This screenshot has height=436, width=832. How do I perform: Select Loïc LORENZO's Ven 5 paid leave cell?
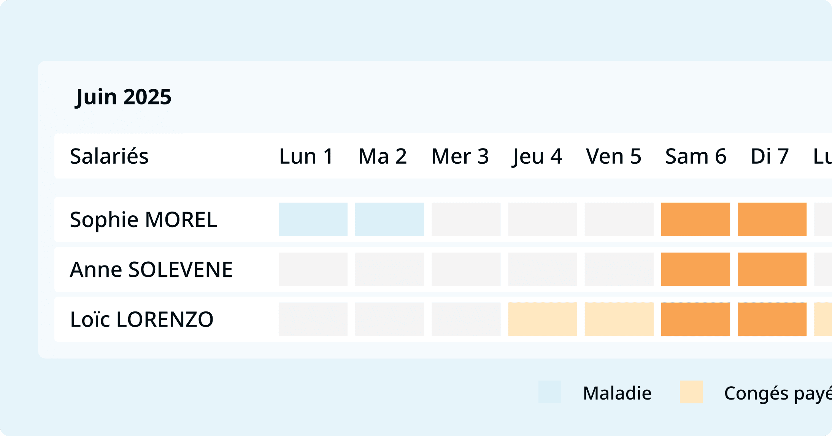pos(619,319)
